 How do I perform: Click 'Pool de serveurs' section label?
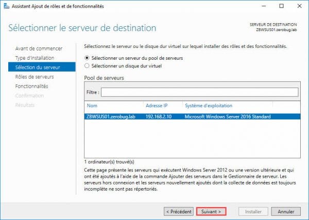click(104, 78)
